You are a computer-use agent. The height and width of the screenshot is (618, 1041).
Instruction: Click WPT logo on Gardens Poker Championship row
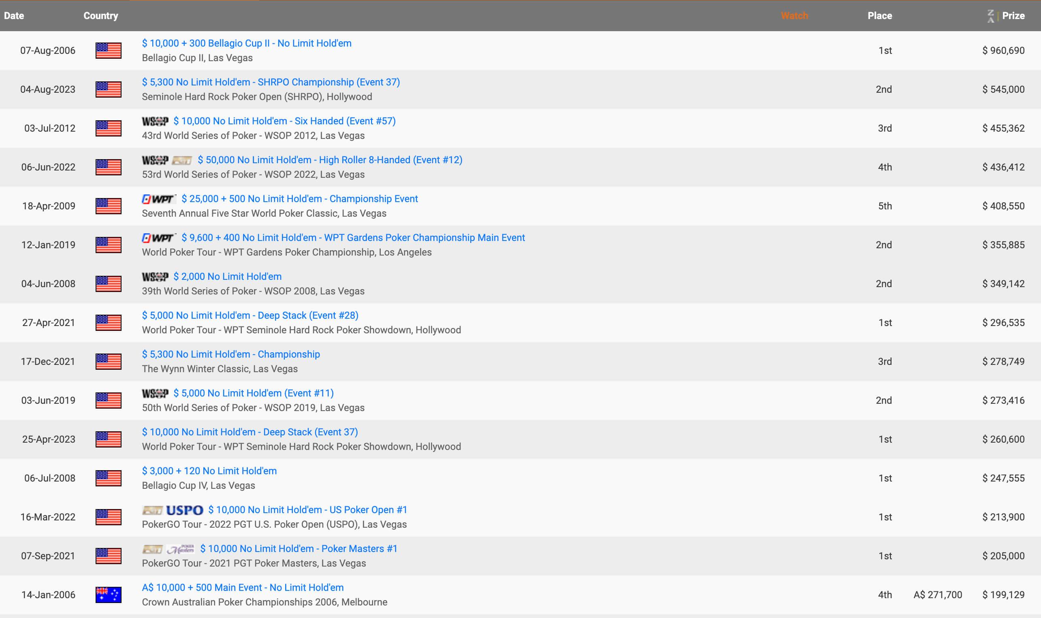point(159,238)
